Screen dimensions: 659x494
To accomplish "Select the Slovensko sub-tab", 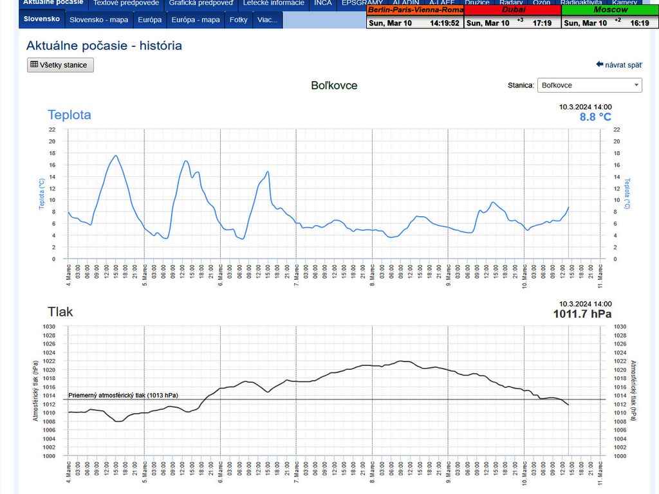I will 42,19.
